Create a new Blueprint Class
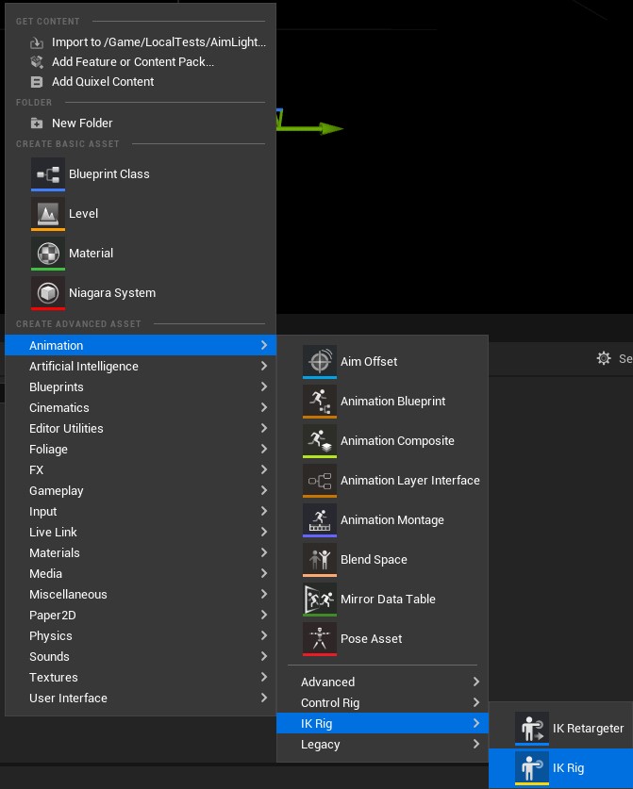Viewport: 633px width, 789px height. click(x=141, y=174)
